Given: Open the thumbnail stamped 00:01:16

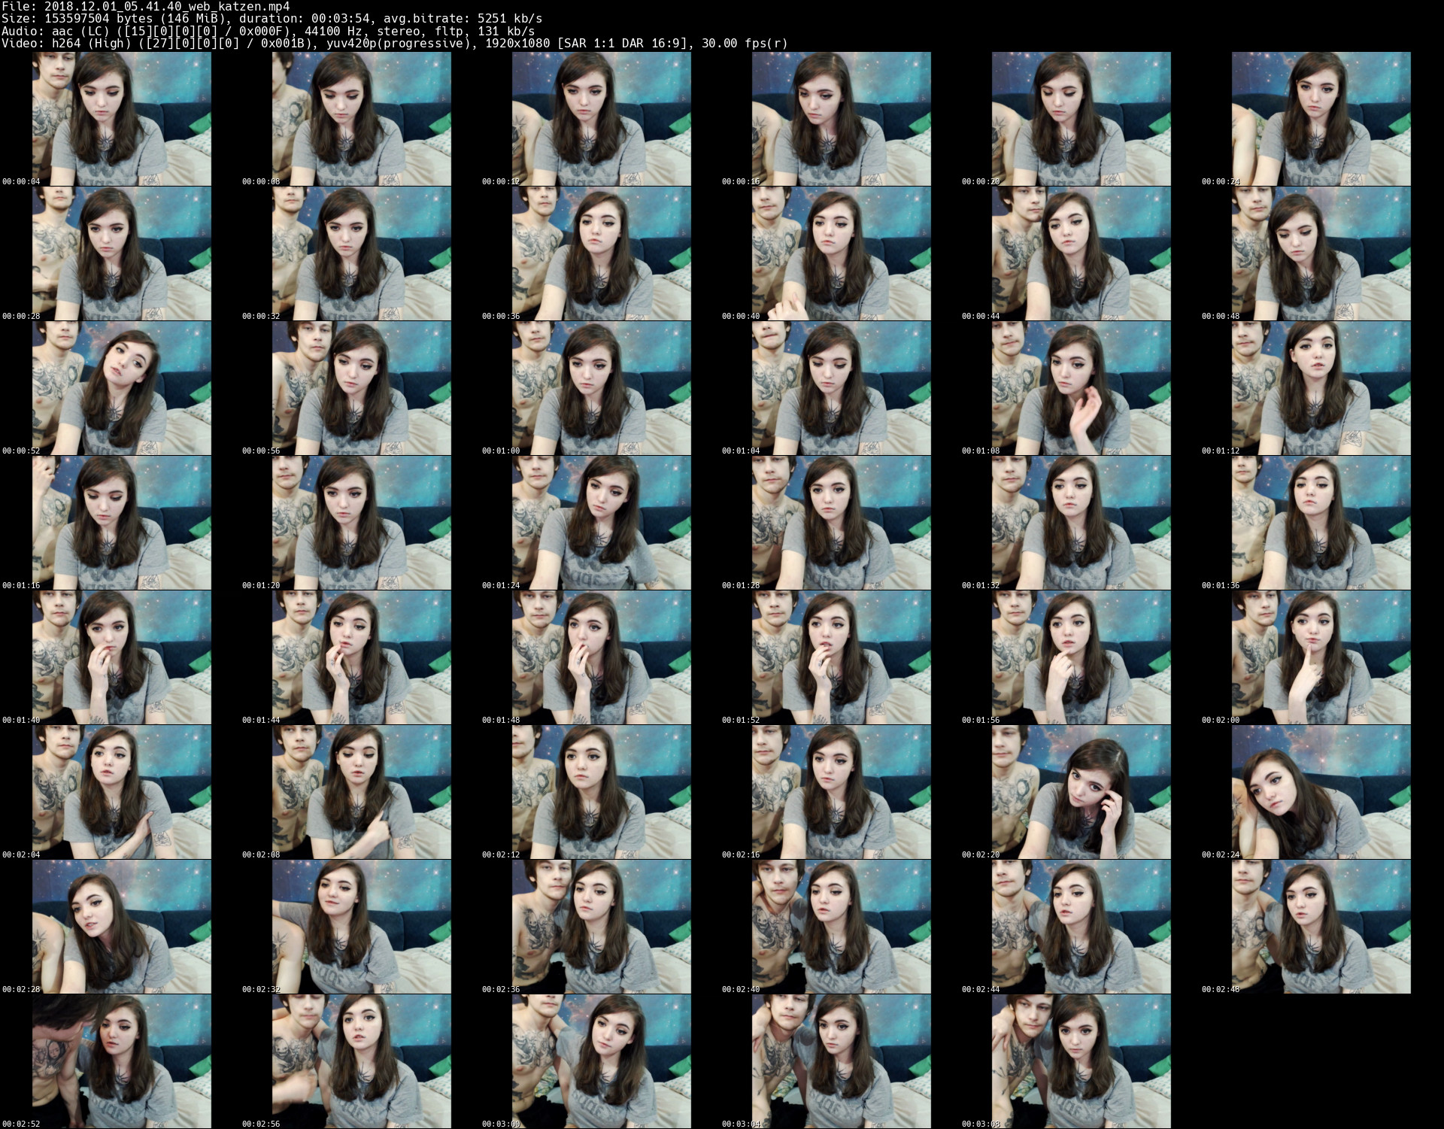Looking at the screenshot, I should 121,523.
